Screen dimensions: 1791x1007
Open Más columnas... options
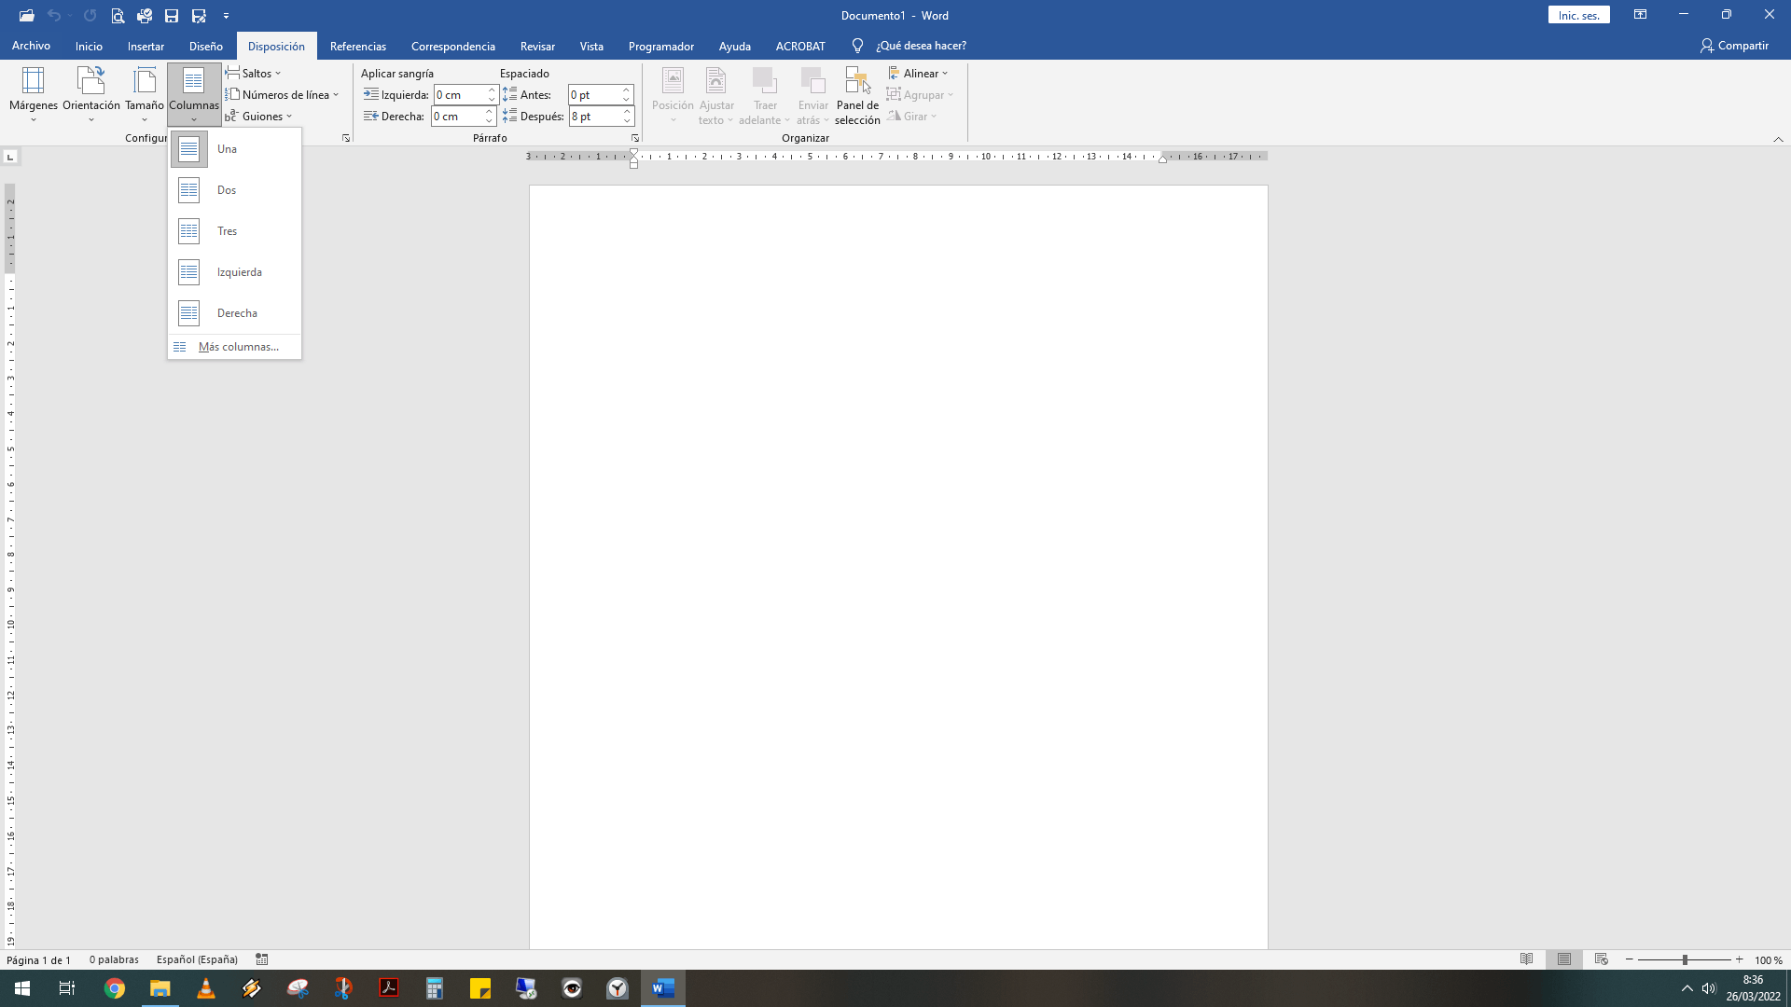pos(238,346)
